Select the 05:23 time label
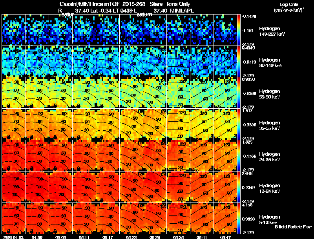The image size is (314, 239). click(x=131, y=237)
